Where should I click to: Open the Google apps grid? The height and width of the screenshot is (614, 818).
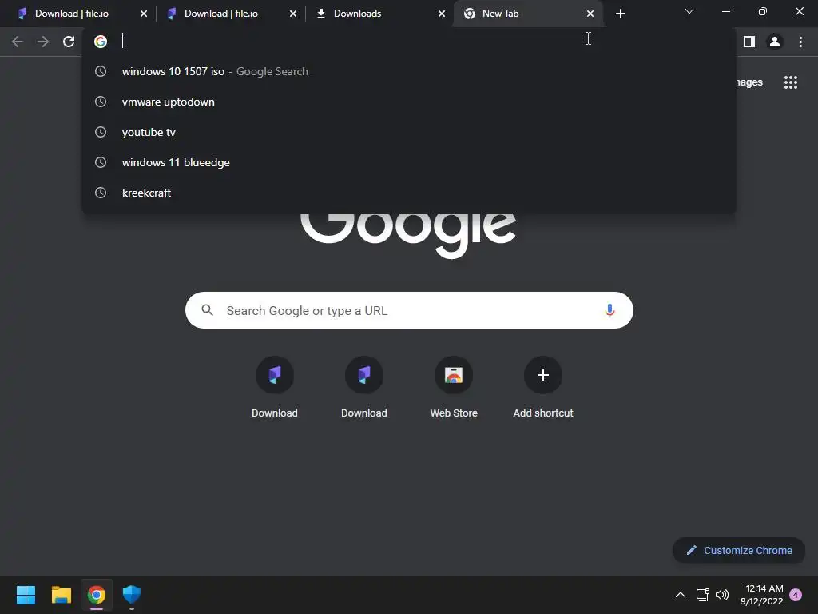tap(791, 82)
